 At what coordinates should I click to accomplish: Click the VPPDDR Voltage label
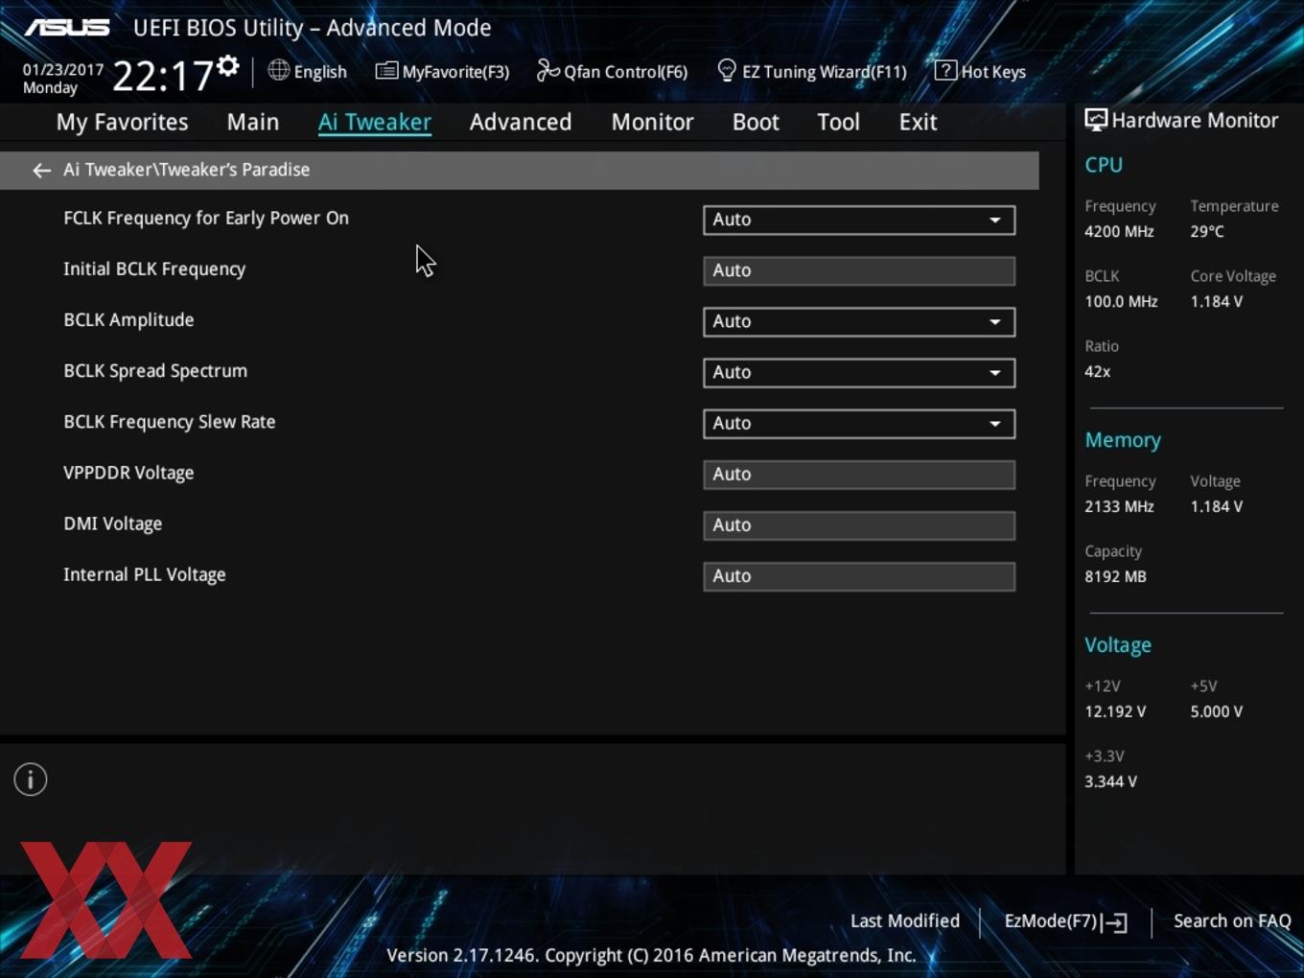click(x=128, y=472)
